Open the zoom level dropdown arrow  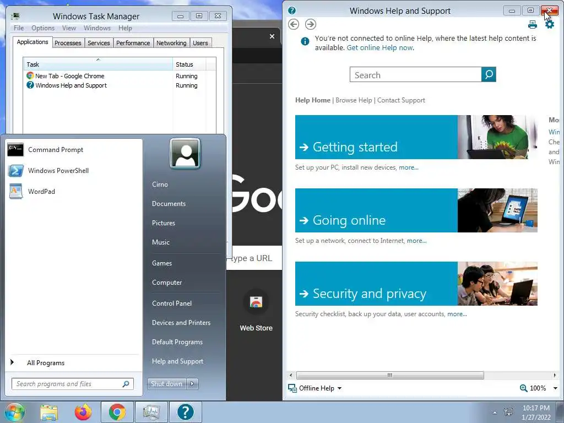click(x=555, y=388)
